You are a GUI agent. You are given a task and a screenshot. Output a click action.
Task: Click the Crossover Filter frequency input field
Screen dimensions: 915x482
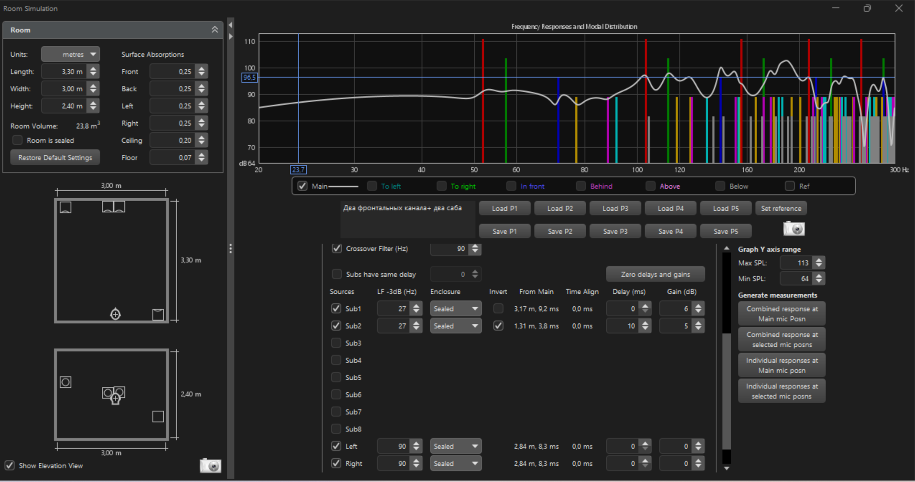click(x=449, y=248)
